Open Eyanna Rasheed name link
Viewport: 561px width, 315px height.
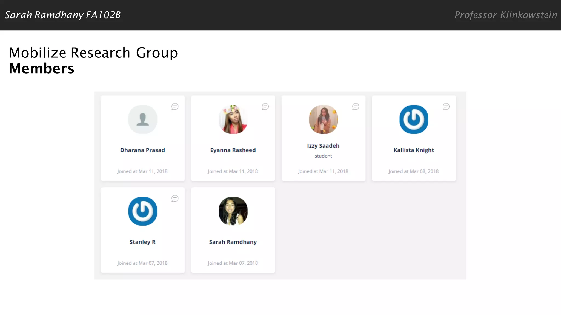(233, 150)
